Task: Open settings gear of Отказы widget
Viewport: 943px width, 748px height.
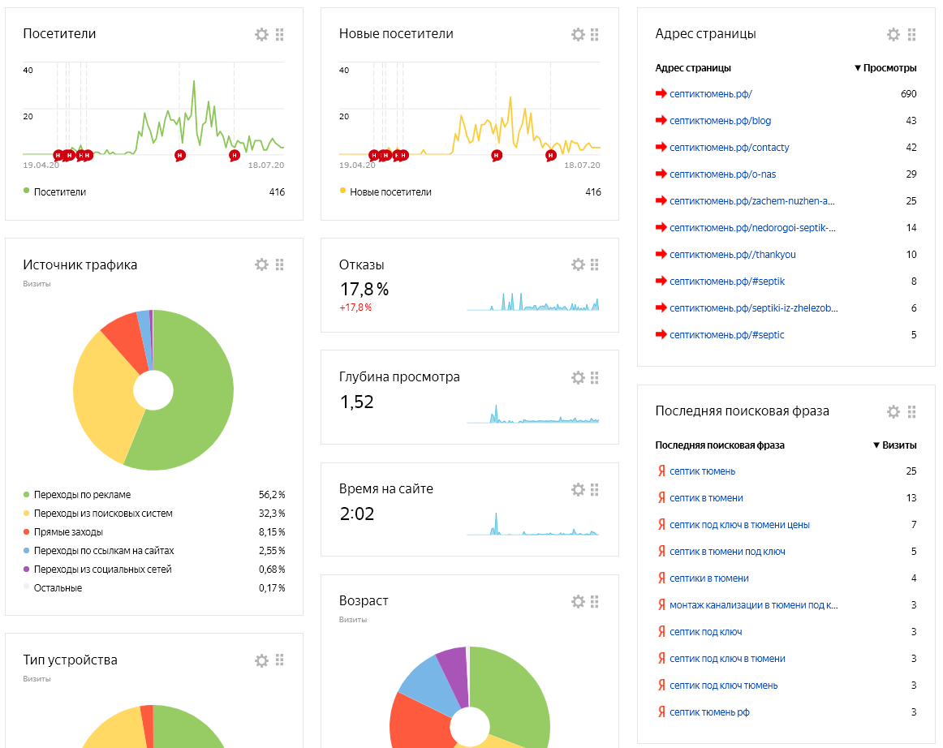Action: pos(578,264)
